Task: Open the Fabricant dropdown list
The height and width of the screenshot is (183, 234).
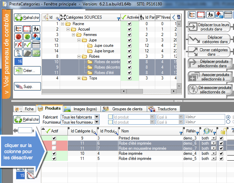Action: click(97, 117)
